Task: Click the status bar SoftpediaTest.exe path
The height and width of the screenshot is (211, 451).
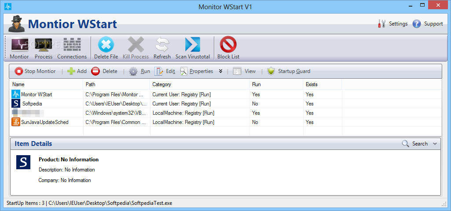Action: [110, 203]
